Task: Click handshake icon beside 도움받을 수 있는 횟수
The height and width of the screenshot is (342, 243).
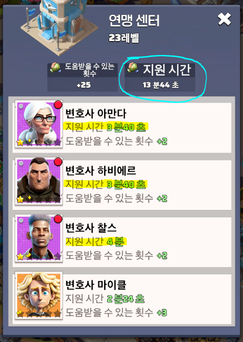Action: tap(55, 68)
